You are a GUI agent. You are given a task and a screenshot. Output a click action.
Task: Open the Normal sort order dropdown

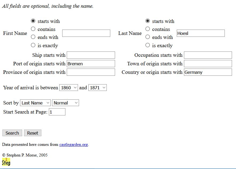pyautogui.click(x=65, y=103)
